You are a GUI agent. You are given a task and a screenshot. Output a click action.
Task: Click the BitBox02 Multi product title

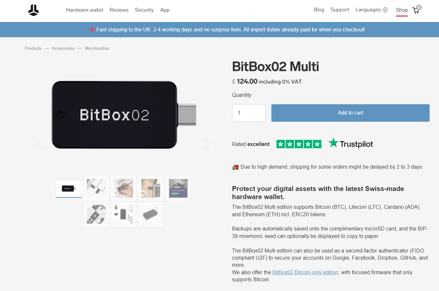point(276,67)
